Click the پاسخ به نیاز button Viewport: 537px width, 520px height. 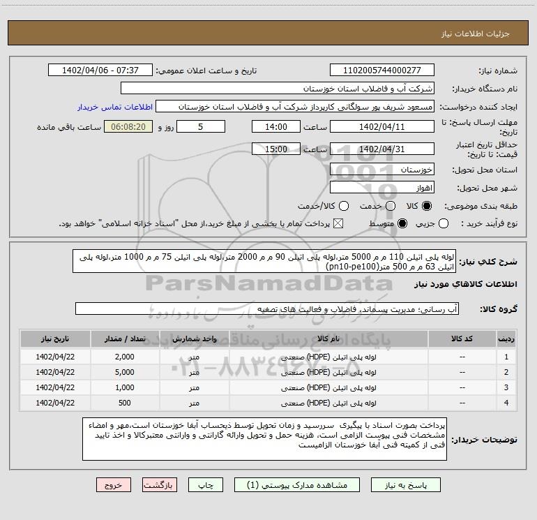[406, 485]
